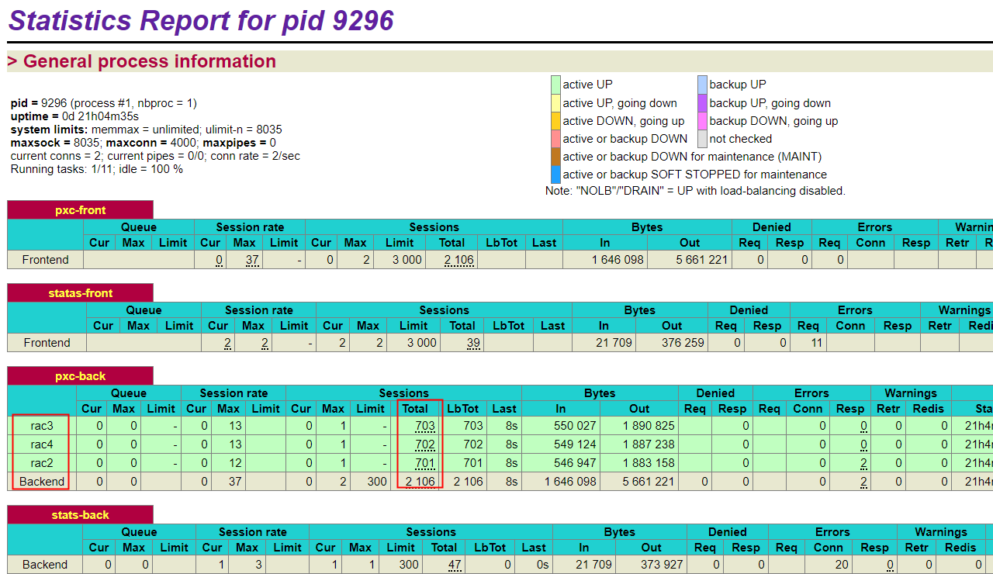Click the maxsock = 8035 line
Screen dimensions: 993x574
[x=144, y=143]
